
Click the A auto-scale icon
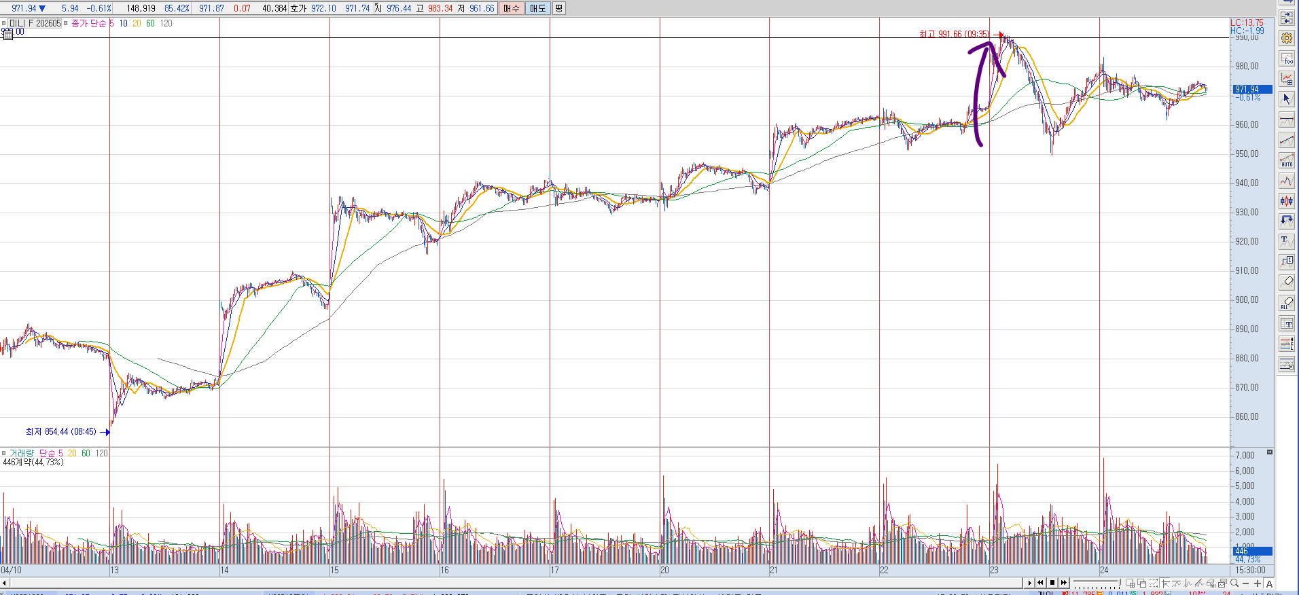pos(1269,583)
